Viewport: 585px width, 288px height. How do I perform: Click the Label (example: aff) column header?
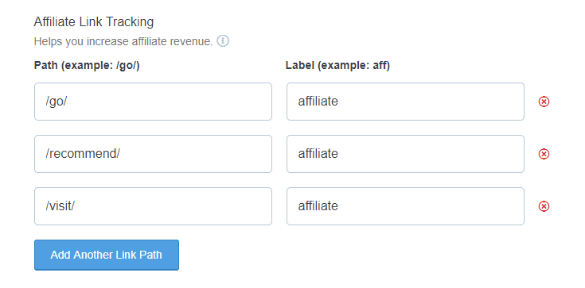[x=337, y=66]
